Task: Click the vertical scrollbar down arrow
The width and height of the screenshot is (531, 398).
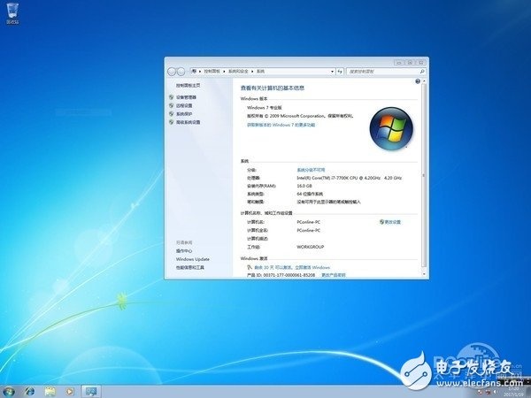Action: tap(424, 274)
